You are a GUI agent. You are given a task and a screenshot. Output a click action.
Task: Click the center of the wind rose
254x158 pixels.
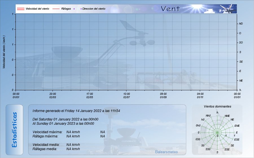pos(217,132)
